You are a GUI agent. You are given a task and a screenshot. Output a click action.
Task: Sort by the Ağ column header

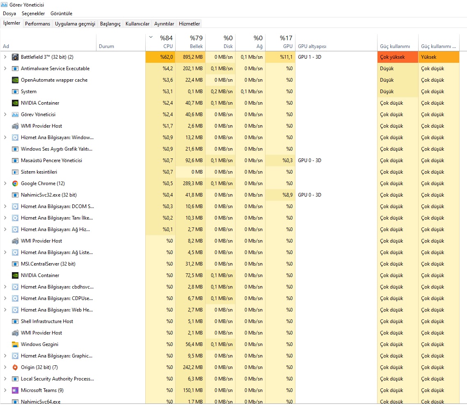(x=250, y=42)
